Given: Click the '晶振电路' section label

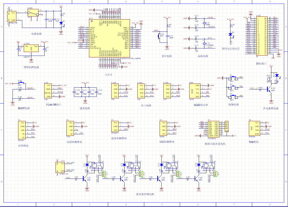Looking at the screenshot, I should 203,56.
